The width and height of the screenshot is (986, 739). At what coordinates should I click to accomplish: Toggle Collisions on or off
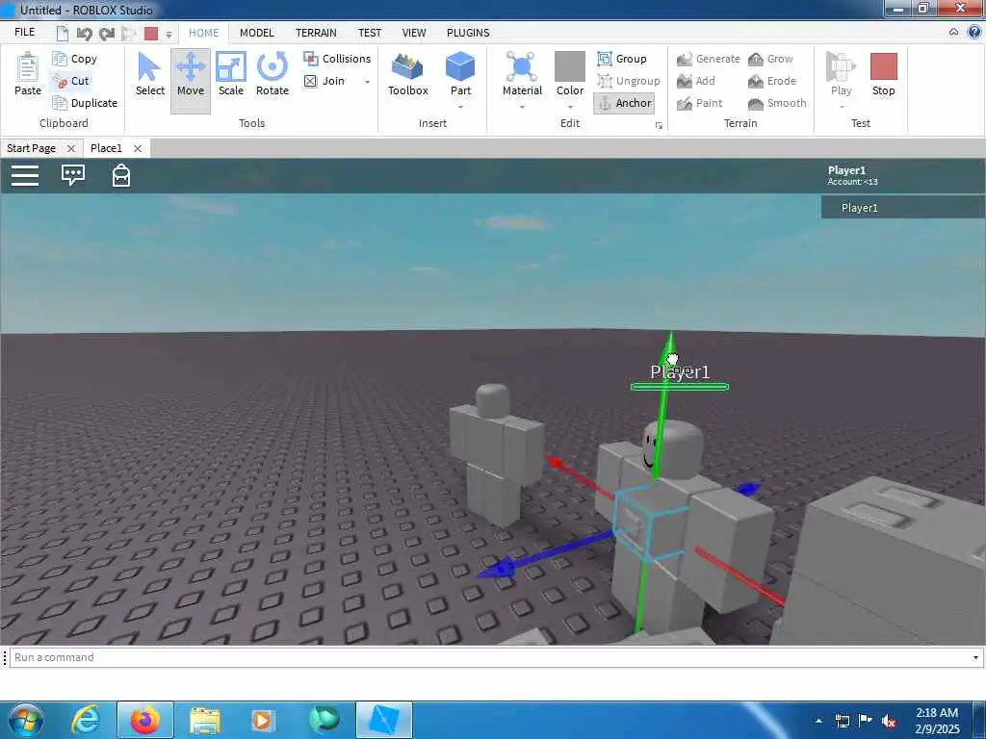tap(337, 59)
